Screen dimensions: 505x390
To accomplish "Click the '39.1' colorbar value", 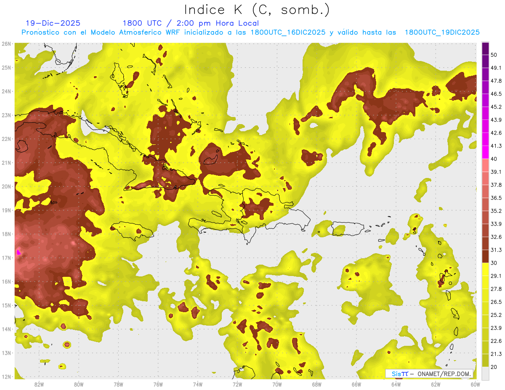I will (496, 172).
